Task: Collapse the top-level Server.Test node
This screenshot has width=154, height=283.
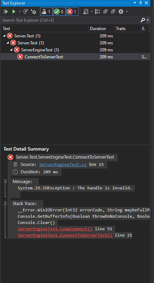Action: [4, 36]
